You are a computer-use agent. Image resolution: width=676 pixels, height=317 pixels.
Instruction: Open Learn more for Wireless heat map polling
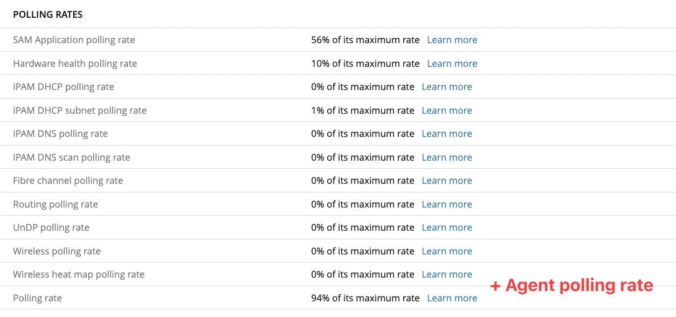(446, 274)
